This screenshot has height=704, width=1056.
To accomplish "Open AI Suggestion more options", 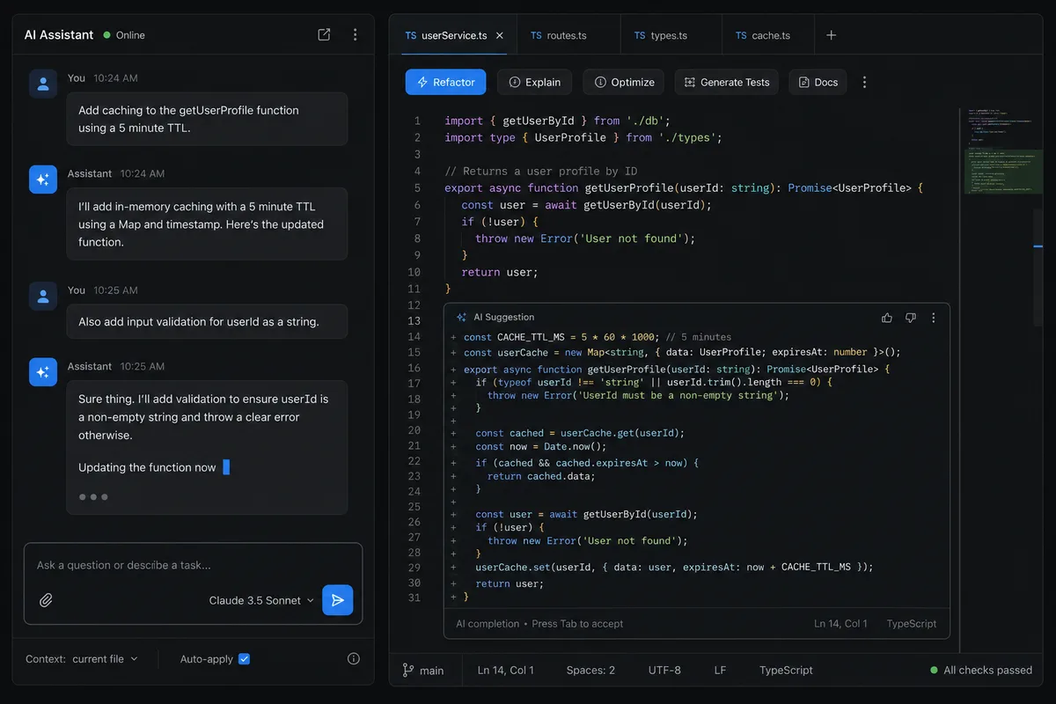I will (x=934, y=318).
